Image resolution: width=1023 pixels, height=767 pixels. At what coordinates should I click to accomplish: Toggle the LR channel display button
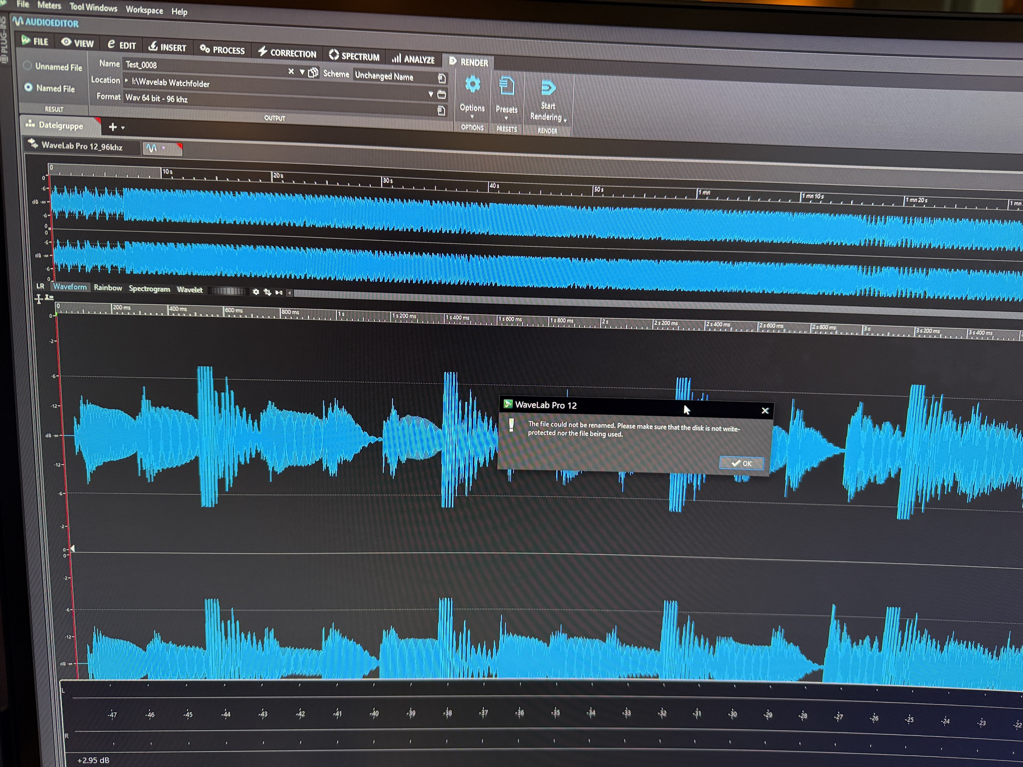(x=40, y=286)
